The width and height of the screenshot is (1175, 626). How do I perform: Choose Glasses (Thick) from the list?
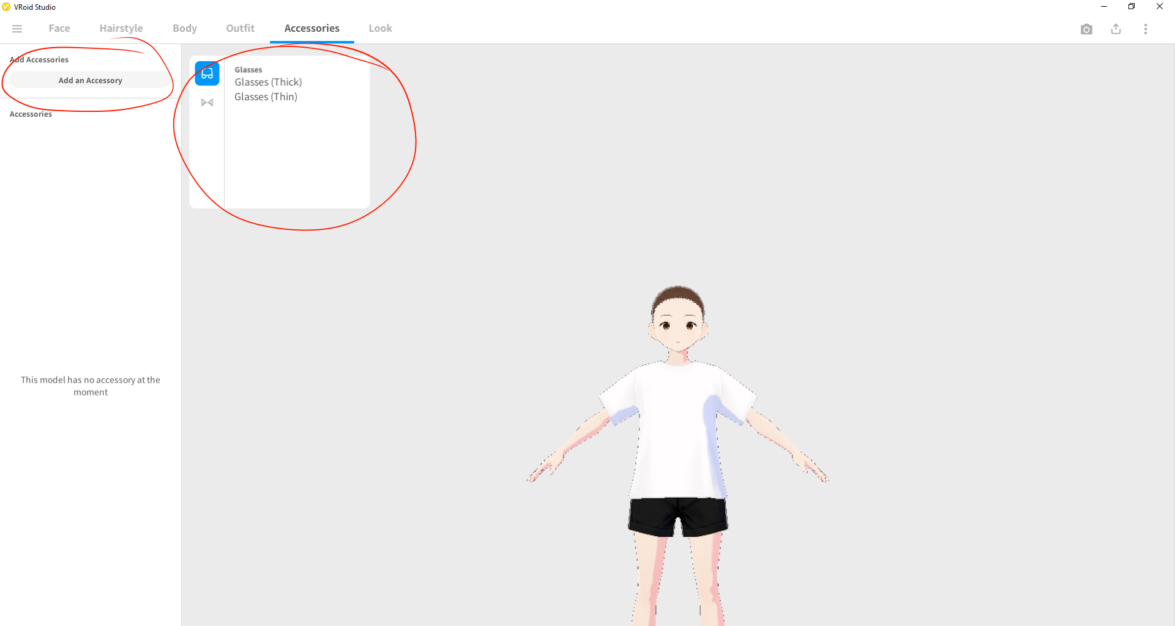point(268,82)
